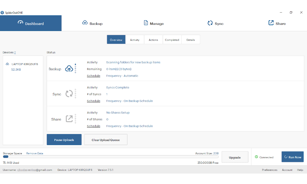Click '250.000GB Free' text
This screenshot has height=184, width=307.
pyautogui.click(x=208, y=163)
